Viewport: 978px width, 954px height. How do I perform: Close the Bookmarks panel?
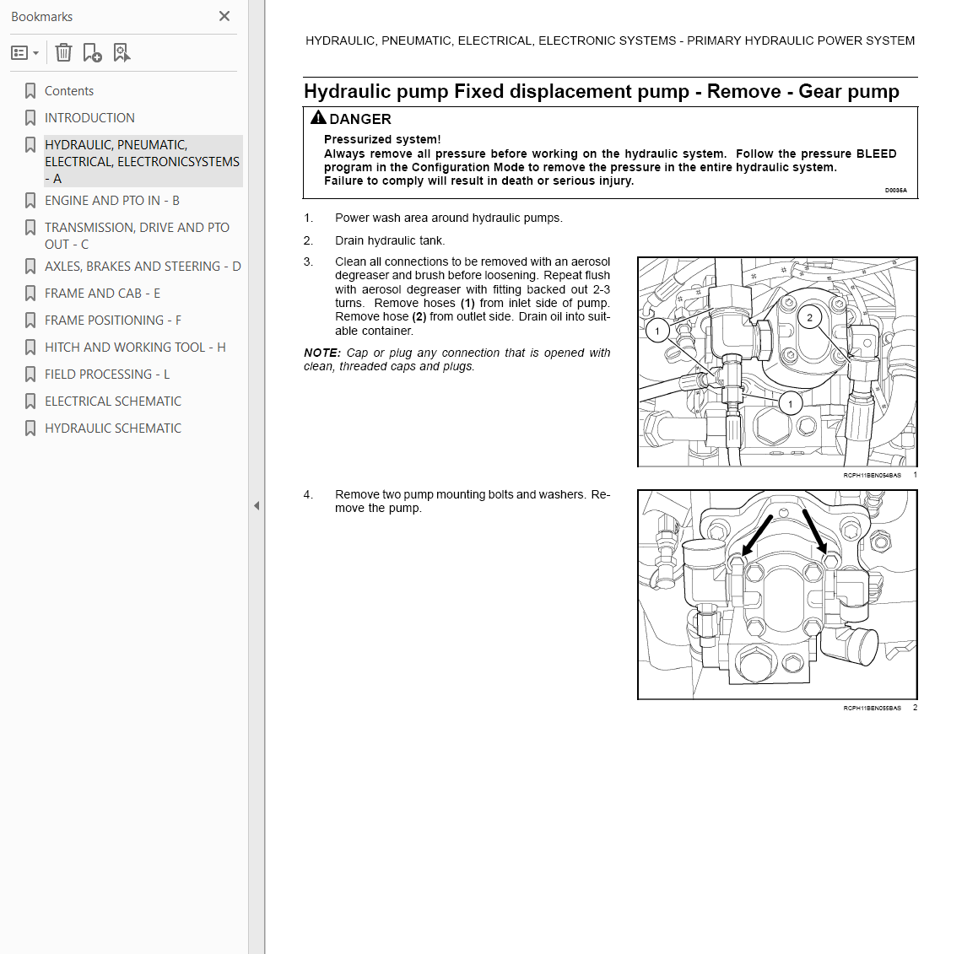click(224, 16)
